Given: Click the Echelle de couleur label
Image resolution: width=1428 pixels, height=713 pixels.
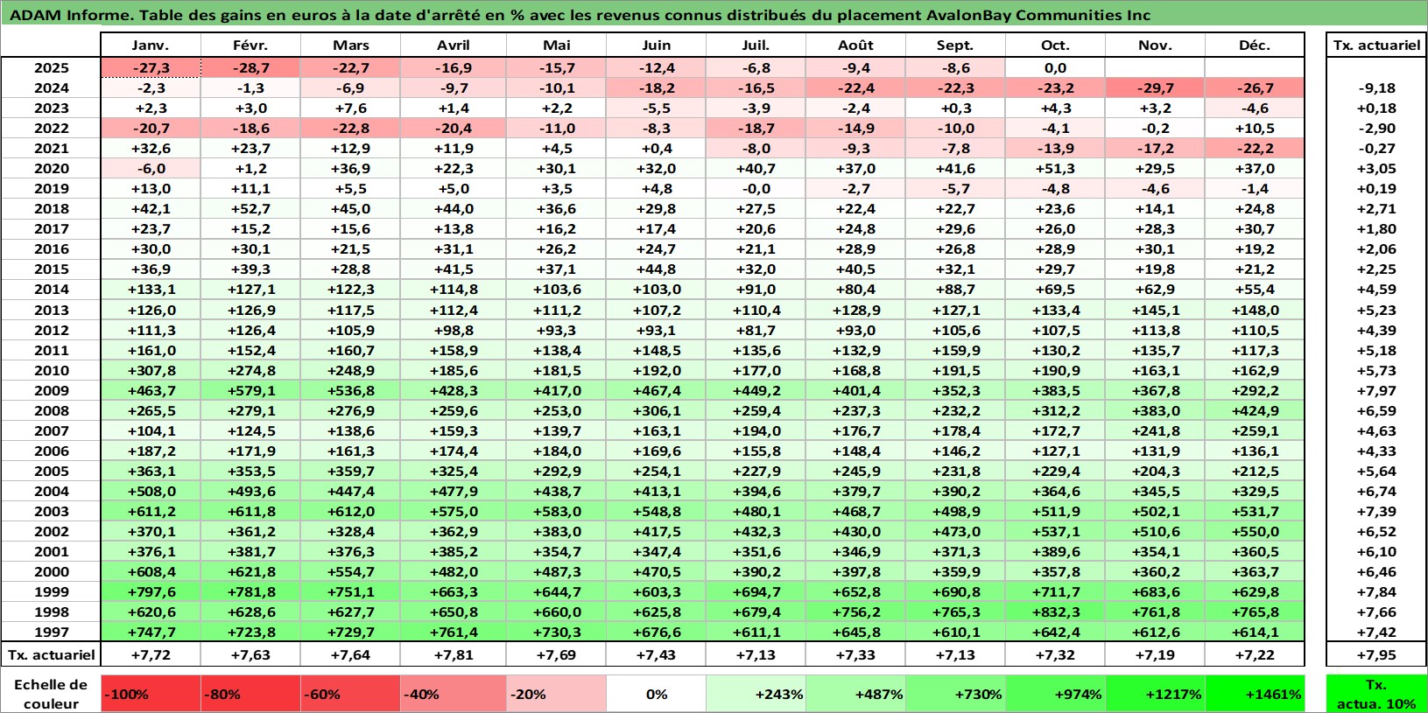Looking at the screenshot, I should [51, 694].
